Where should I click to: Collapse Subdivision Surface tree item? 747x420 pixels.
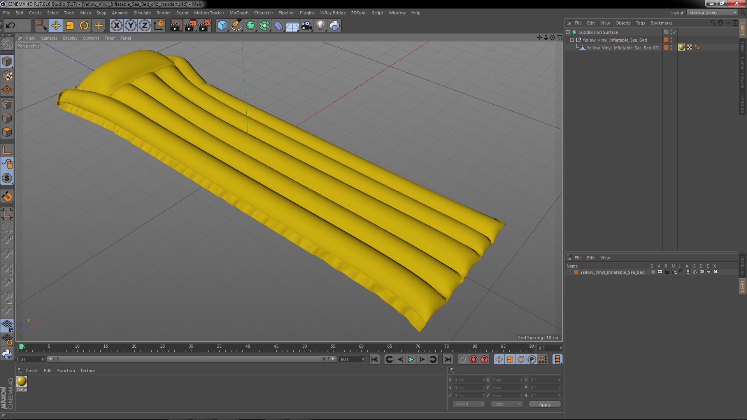pos(568,32)
